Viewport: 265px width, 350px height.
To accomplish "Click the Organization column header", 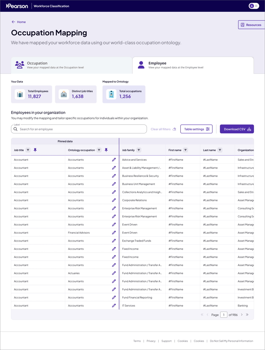I will coord(246,150).
